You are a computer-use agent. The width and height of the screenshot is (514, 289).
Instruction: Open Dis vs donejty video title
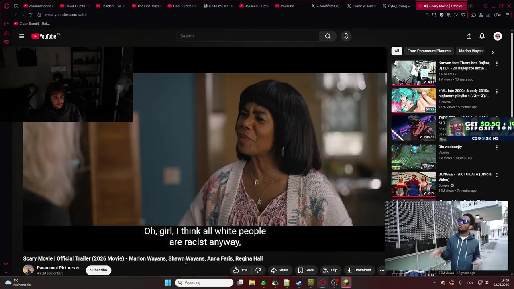coord(450,147)
